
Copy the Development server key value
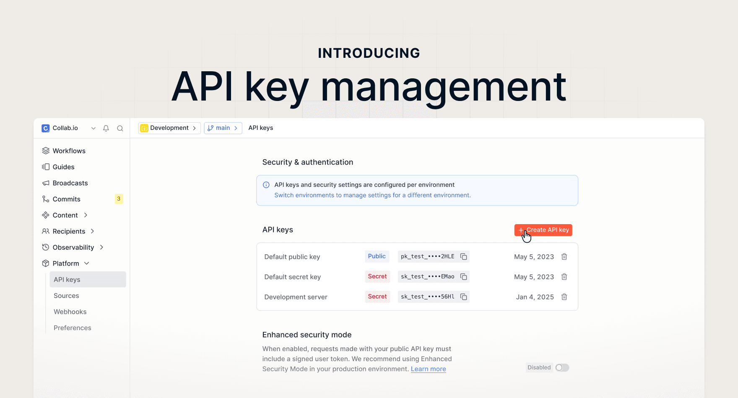coord(463,297)
